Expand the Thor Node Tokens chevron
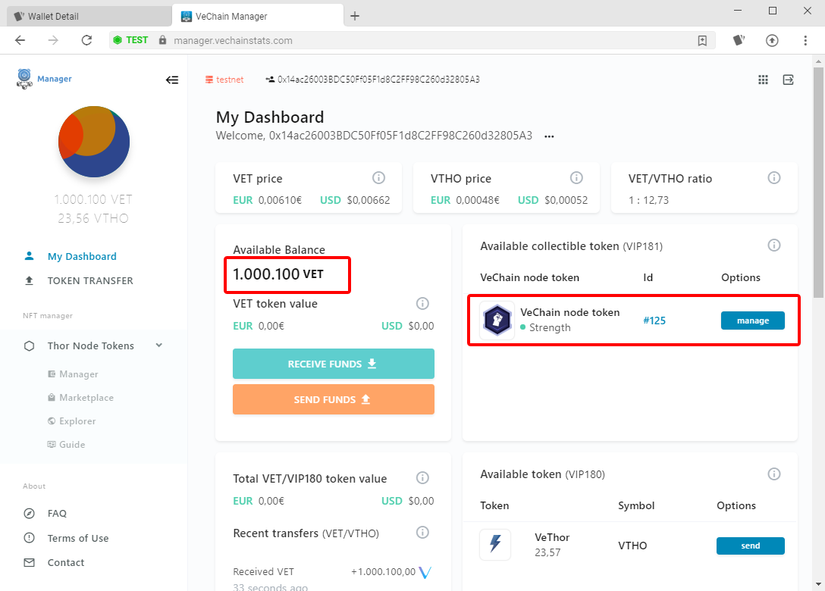This screenshot has height=591, width=825. point(159,346)
